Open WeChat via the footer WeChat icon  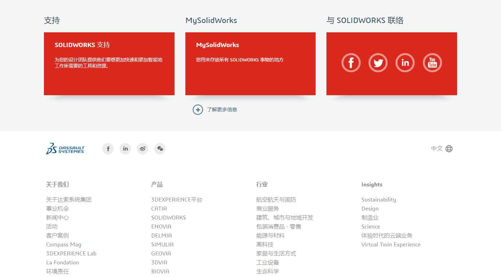160,148
